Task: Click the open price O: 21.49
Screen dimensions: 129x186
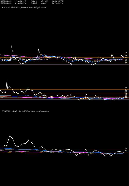Action: pos(34,1)
